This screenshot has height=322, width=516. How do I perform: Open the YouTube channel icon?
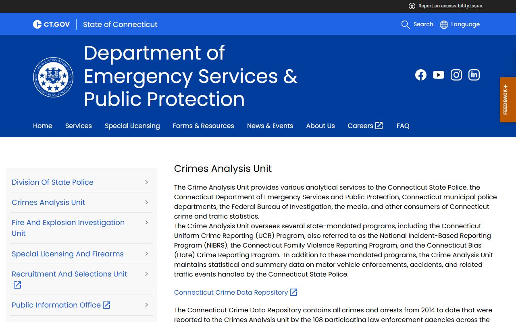(439, 75)
